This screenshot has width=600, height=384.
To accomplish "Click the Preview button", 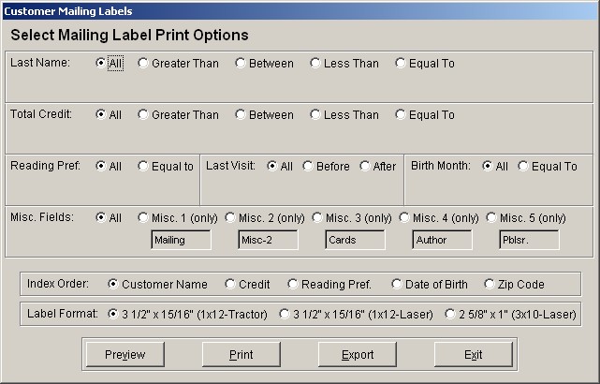I will click(125, 355).
